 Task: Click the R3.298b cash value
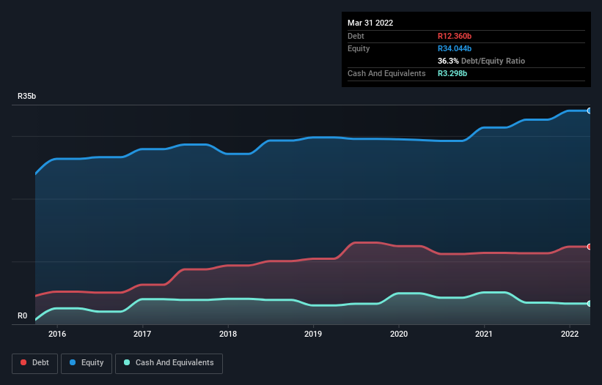452,73
